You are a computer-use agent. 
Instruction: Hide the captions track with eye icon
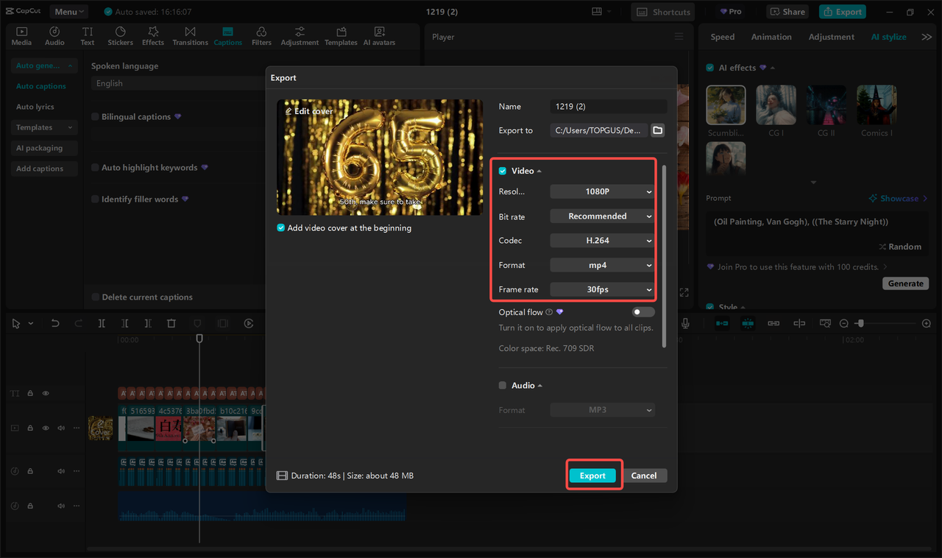(46, 393)
